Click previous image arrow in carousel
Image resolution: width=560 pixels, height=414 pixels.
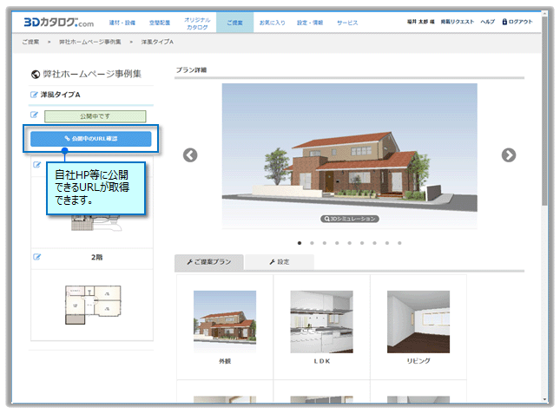pyautogui.click(x=190, y=155)
